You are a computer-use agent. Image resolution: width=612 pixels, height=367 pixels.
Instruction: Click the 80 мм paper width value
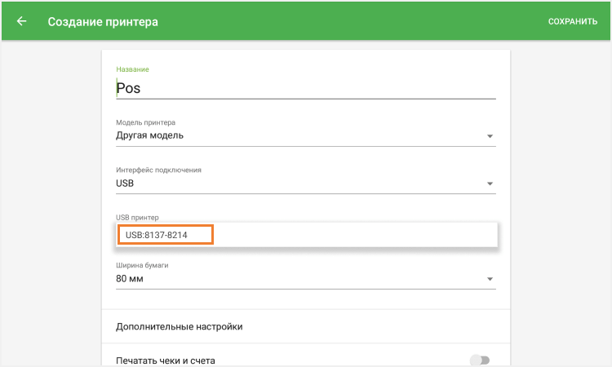(130, 279)
